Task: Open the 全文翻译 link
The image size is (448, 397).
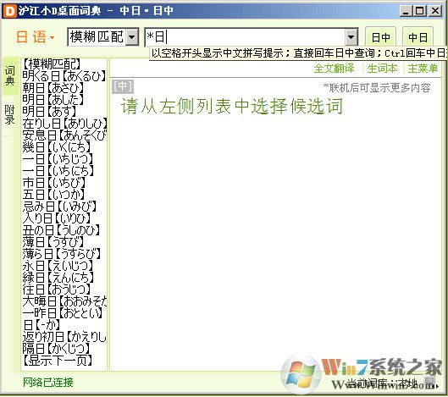Action: (x=334, y=69)
